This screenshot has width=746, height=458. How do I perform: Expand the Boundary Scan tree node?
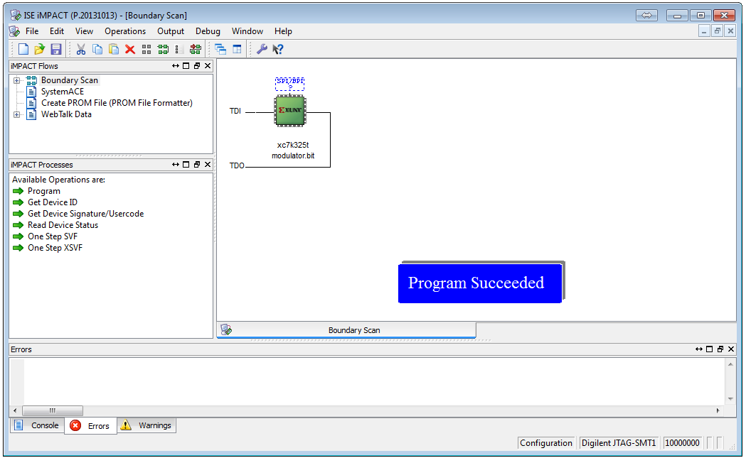(x=16, y=80)
